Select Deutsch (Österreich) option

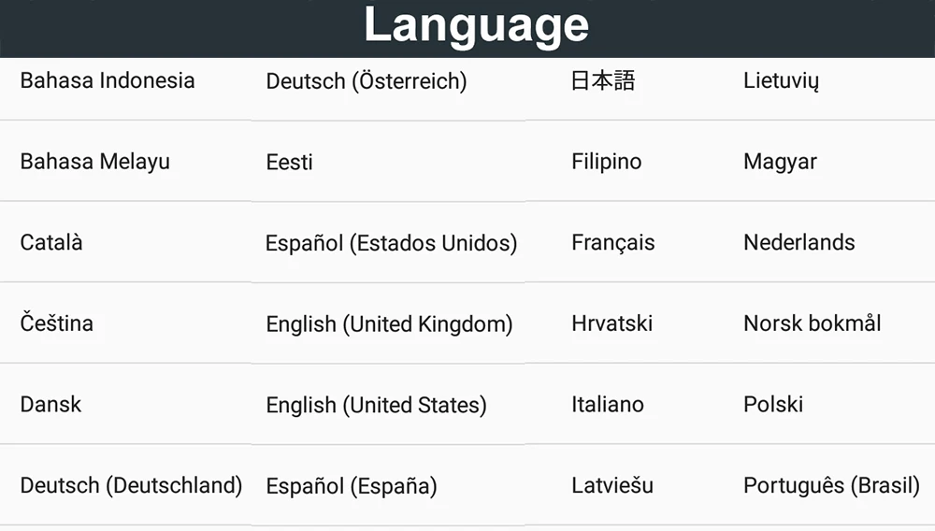[367, 81]
